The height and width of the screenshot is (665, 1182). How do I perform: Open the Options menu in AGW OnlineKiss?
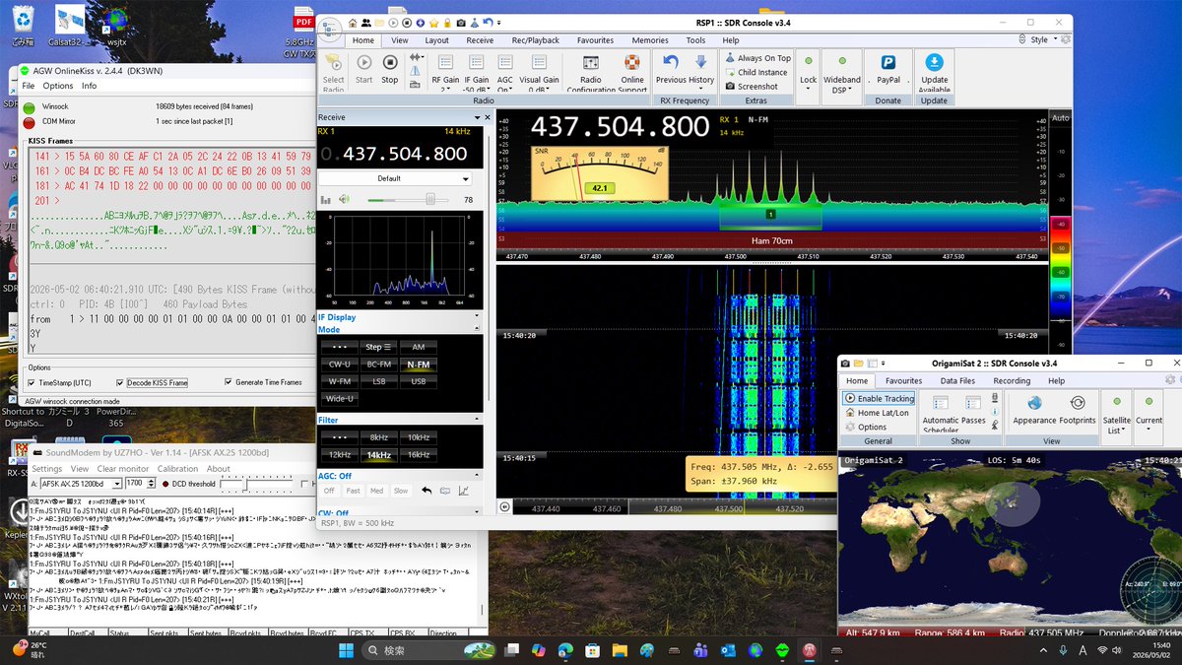tap(58, 86)
